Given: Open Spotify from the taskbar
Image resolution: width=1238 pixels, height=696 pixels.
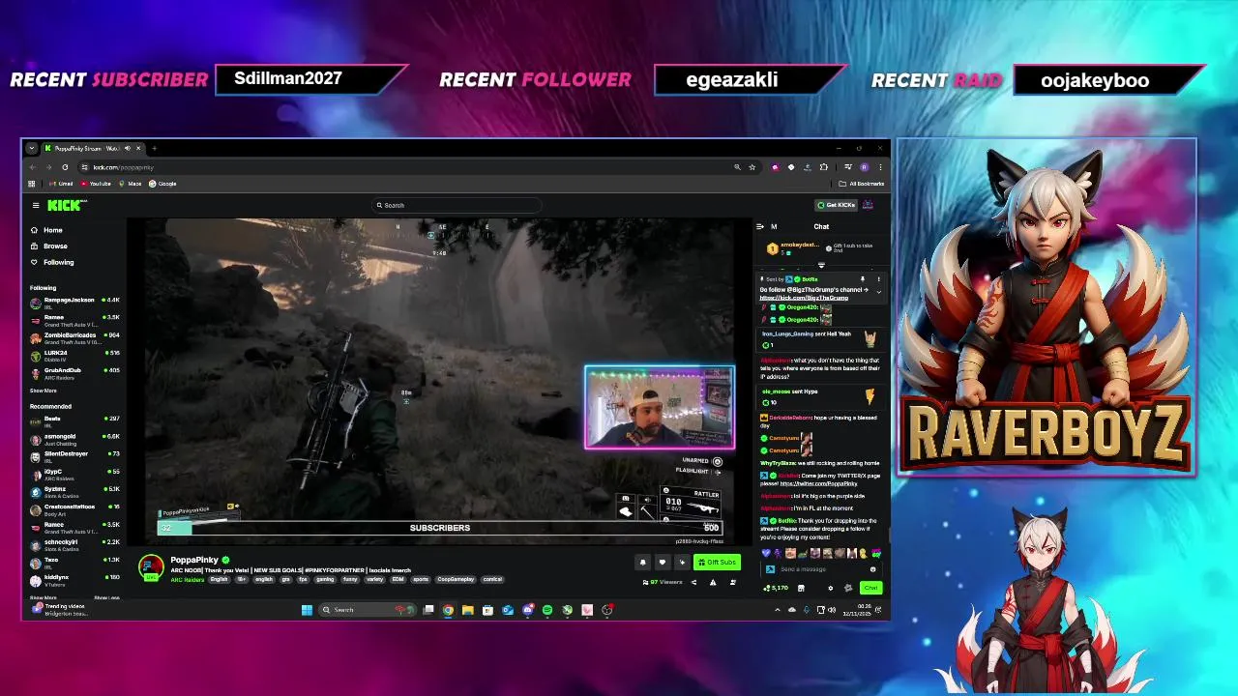Looking at the screenshot, I should click(547, 610).
